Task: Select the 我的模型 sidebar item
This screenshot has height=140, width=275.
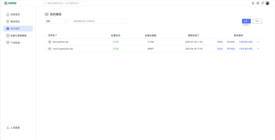Action: [18, 28]
